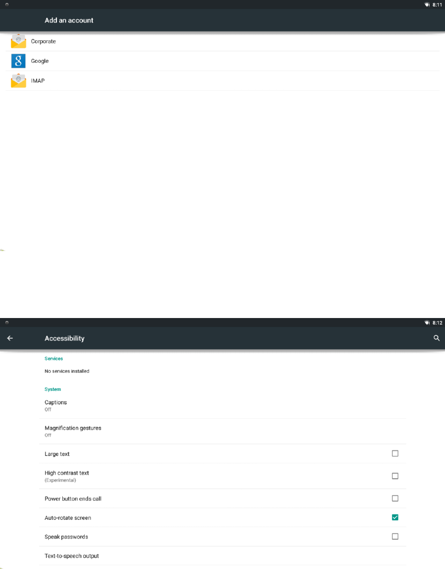Choose IMAP account type

(x=222, y=80)
